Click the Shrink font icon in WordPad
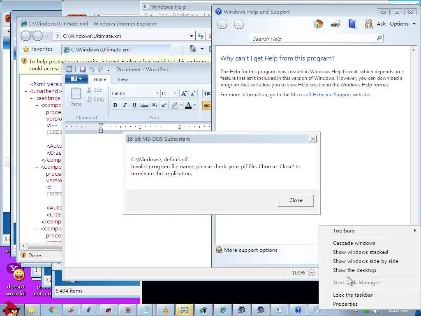The height and width of the screenshot is (316, 421). [x=193, y=93]
